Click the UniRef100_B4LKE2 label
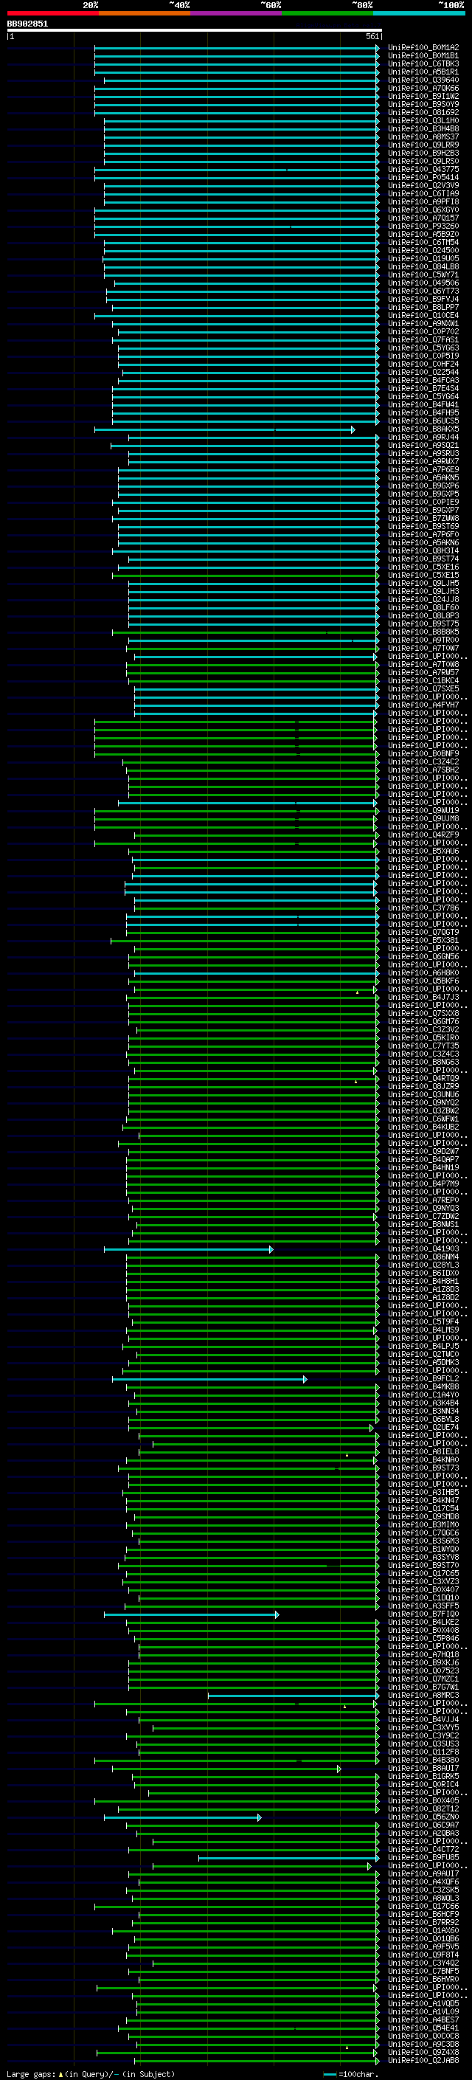The height and width of the screenshot is (2080, 472). coord(423,1623)
